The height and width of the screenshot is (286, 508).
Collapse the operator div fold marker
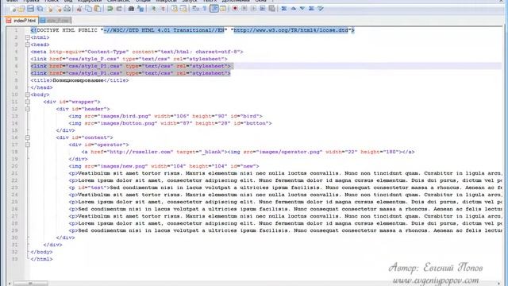coord(28,145)
